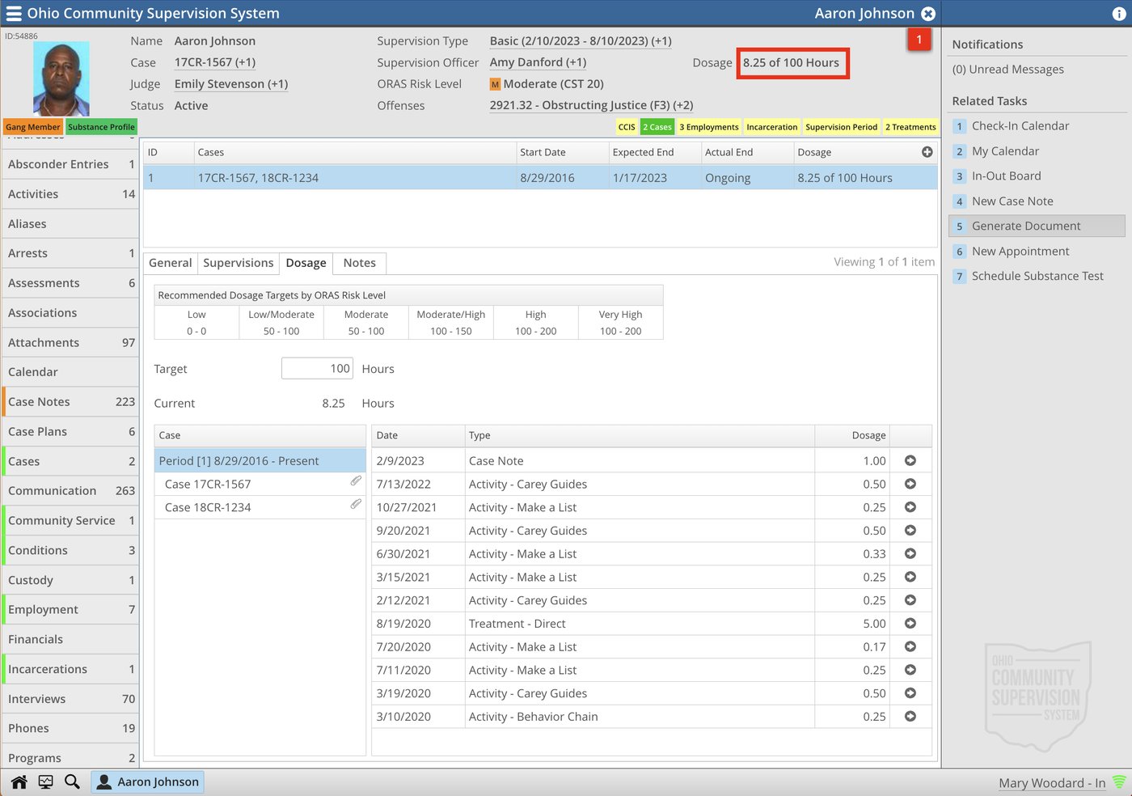Open Activities in sidebar

coord(71,194)
